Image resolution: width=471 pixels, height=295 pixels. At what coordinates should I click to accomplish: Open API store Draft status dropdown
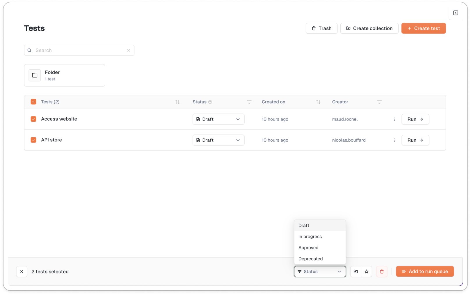click(x=218, y=140)
